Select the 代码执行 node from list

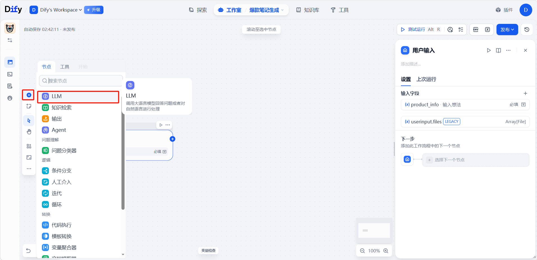(x=62, y=225)
